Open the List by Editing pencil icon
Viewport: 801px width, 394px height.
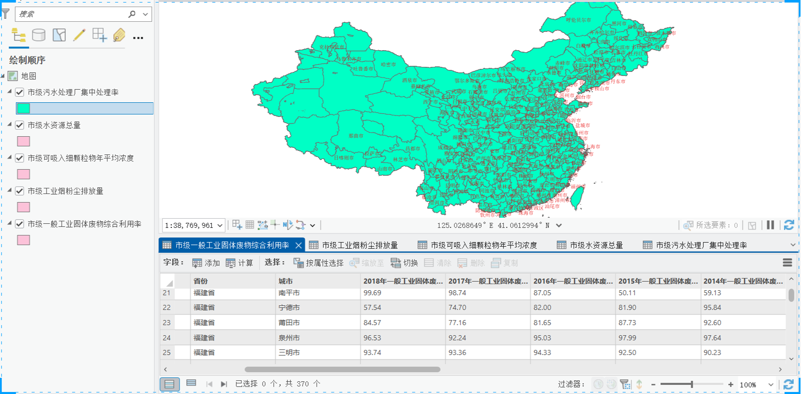(x=79, y=35)
